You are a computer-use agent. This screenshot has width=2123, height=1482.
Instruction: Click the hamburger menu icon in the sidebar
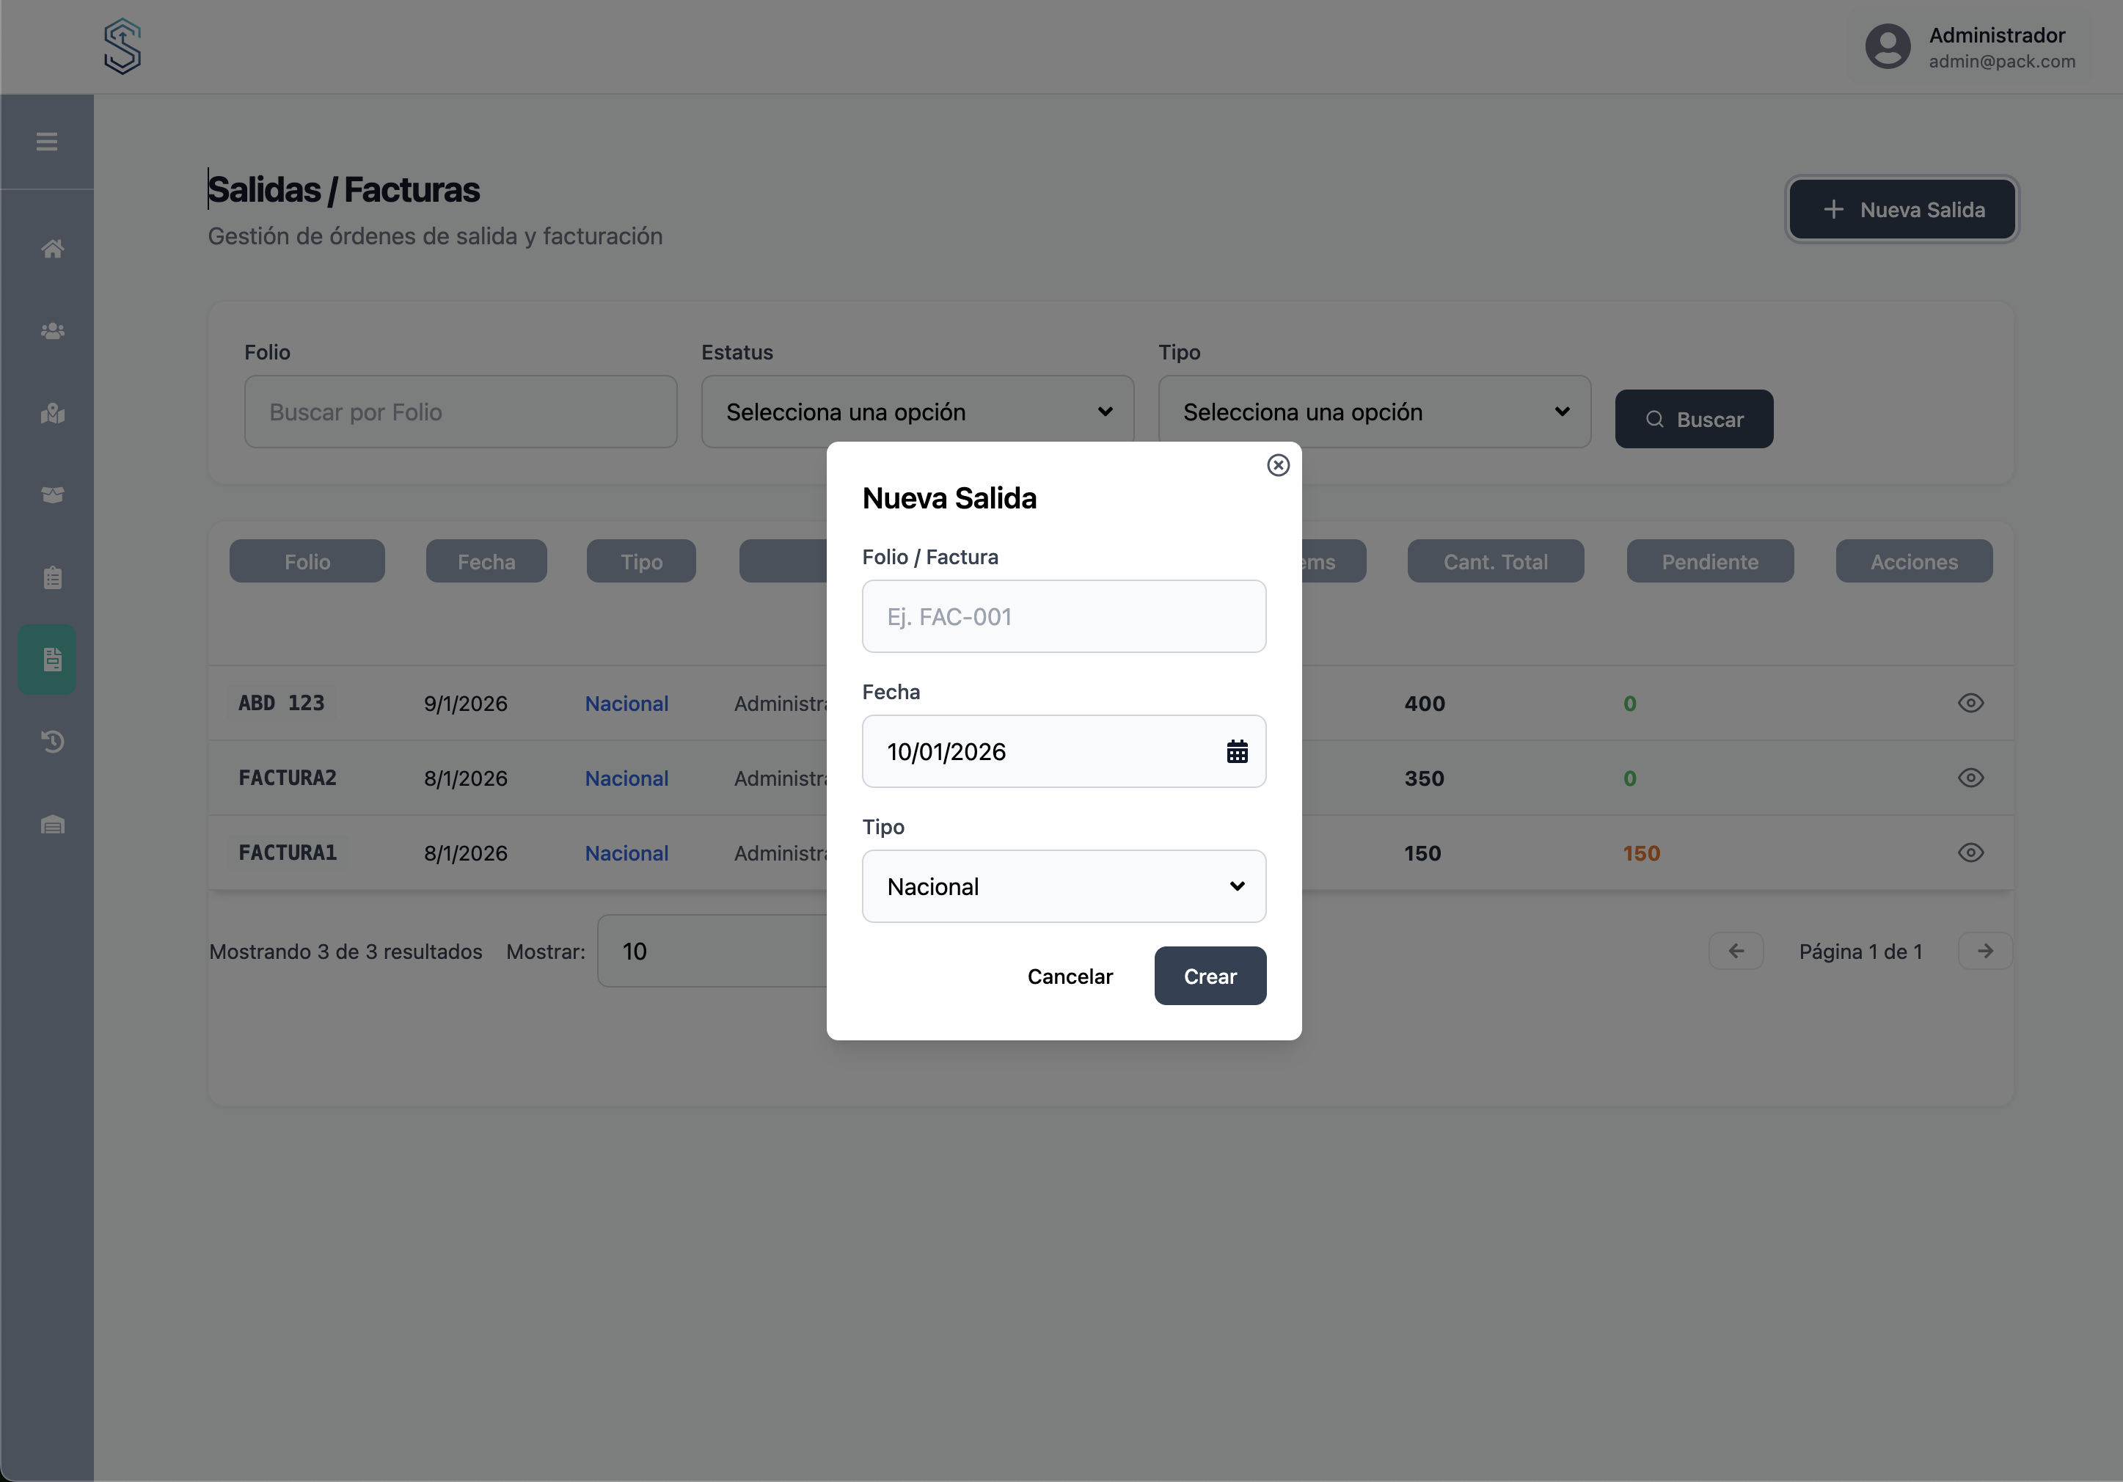47,142
